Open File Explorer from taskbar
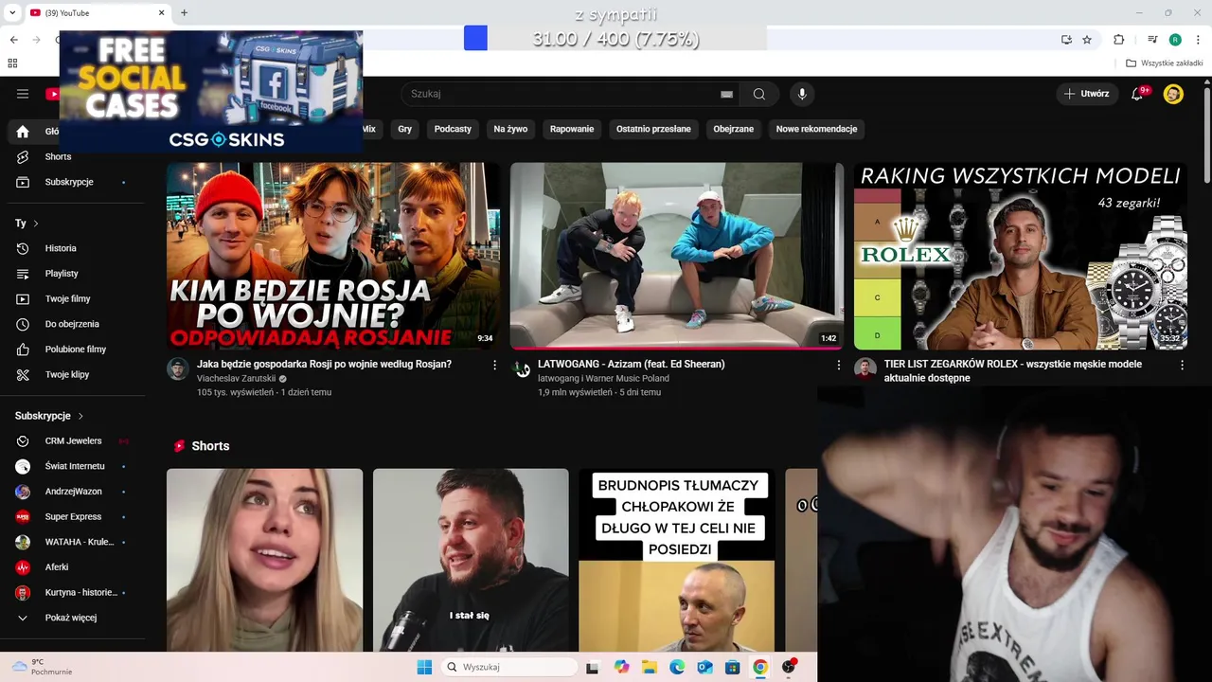 650,667
